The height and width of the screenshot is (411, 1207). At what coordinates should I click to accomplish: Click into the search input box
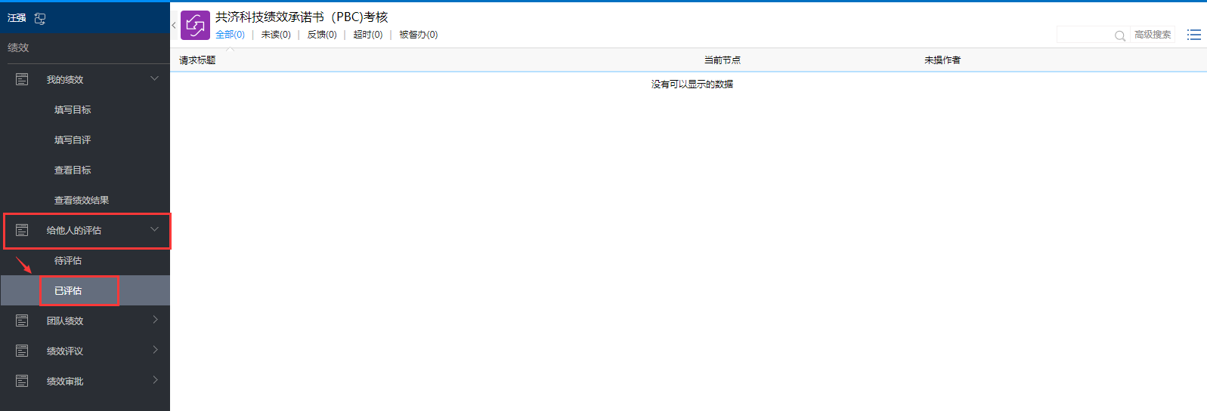(x=1084, y=35)
